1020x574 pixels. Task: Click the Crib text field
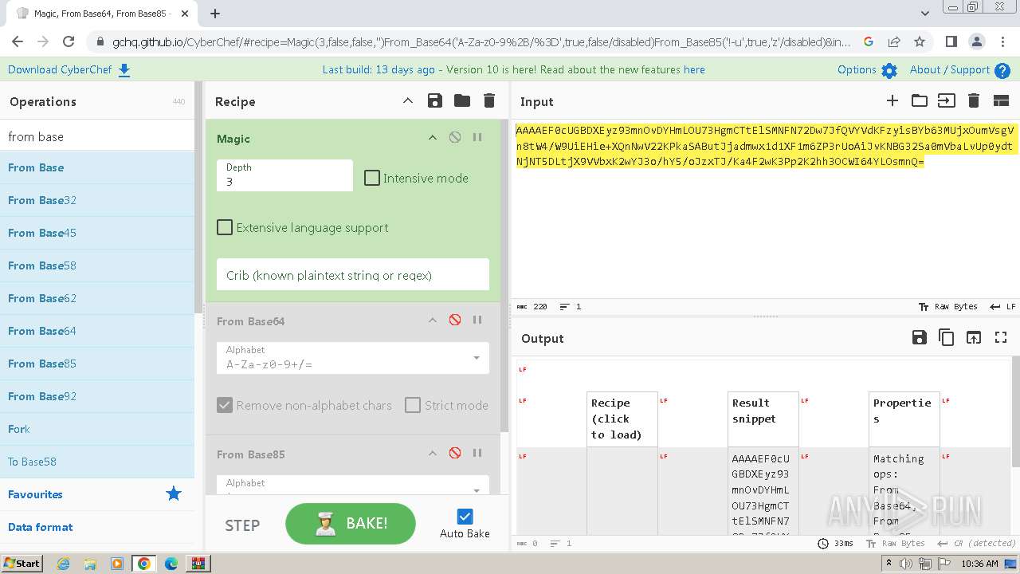coord(353,274)
